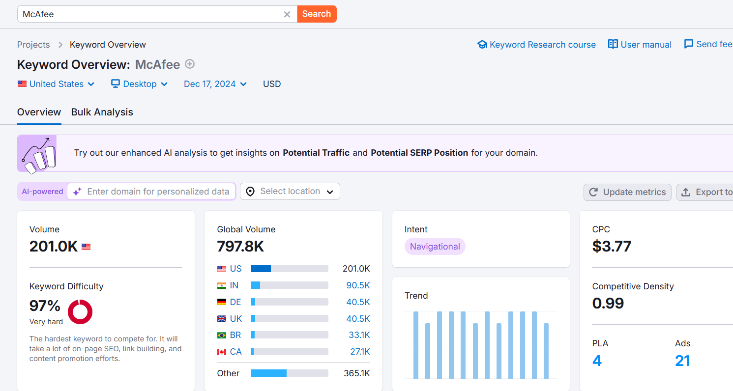The height and width of the screenshot is (391, 733).
Task: Click the 40.5K volume link for Germany
Action: click(358, 302)
